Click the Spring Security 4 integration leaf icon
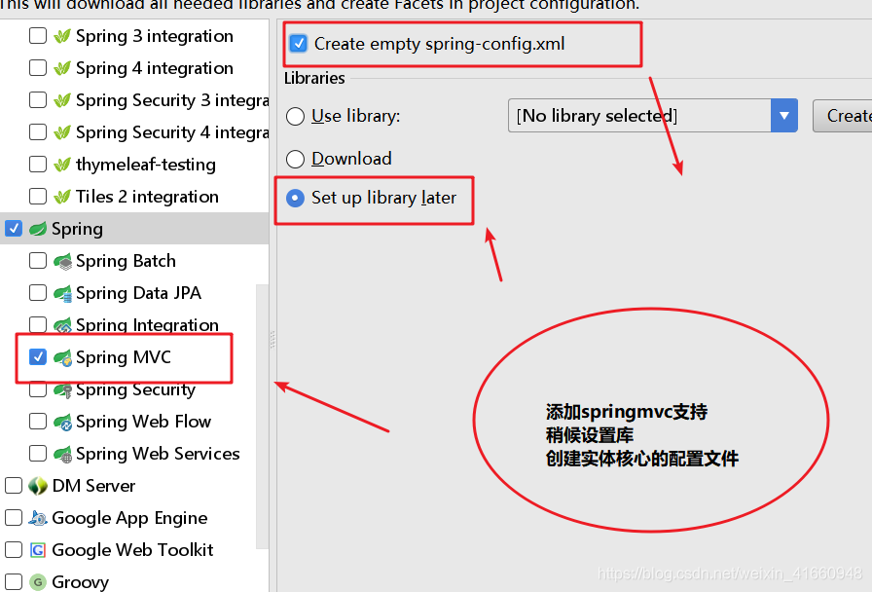Viewport: 872px width, 592px height. pyautogui.click(x=62, y=133)
